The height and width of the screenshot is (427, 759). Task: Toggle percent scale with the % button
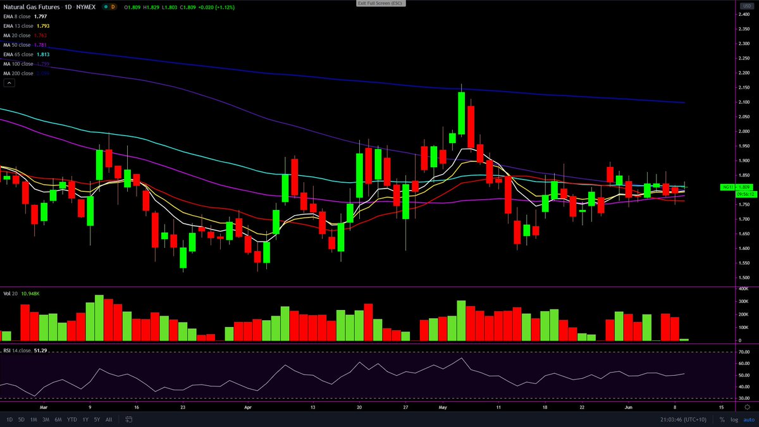click(721, 419)
